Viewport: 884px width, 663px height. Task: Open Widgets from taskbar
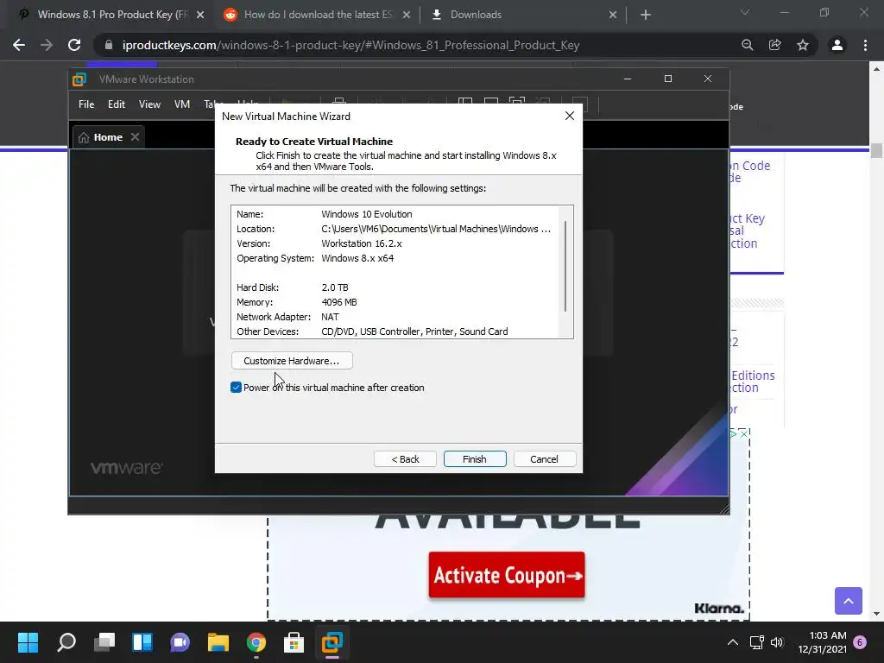point(142,642)
